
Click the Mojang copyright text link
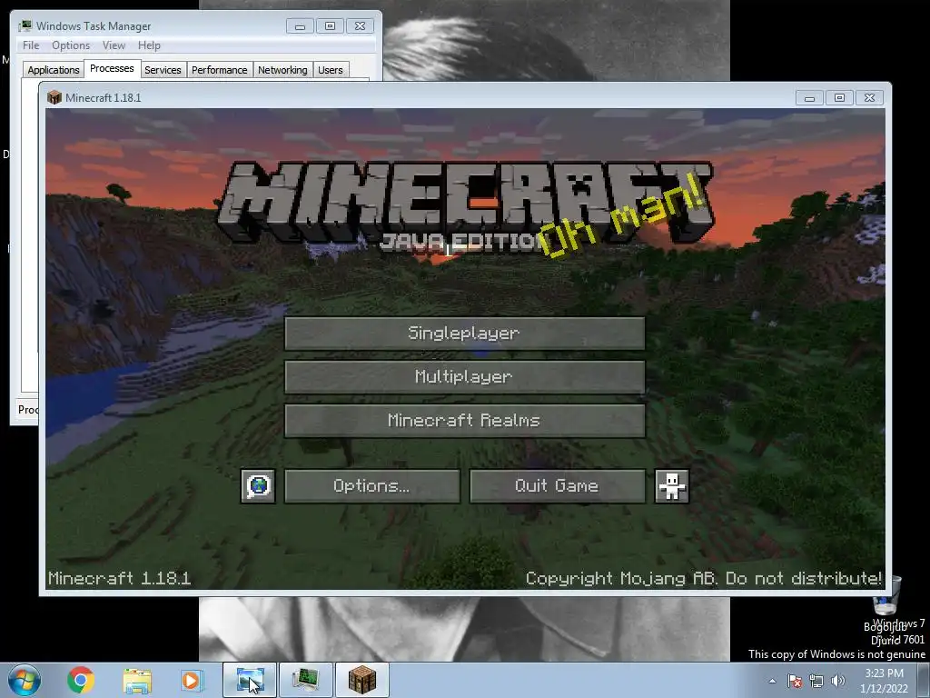point(704,578)
